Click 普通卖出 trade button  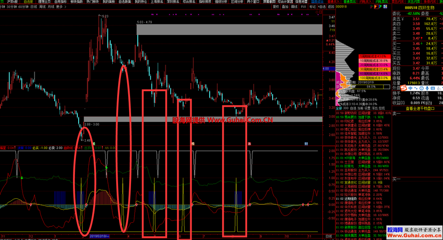click(x=350, y=2)
